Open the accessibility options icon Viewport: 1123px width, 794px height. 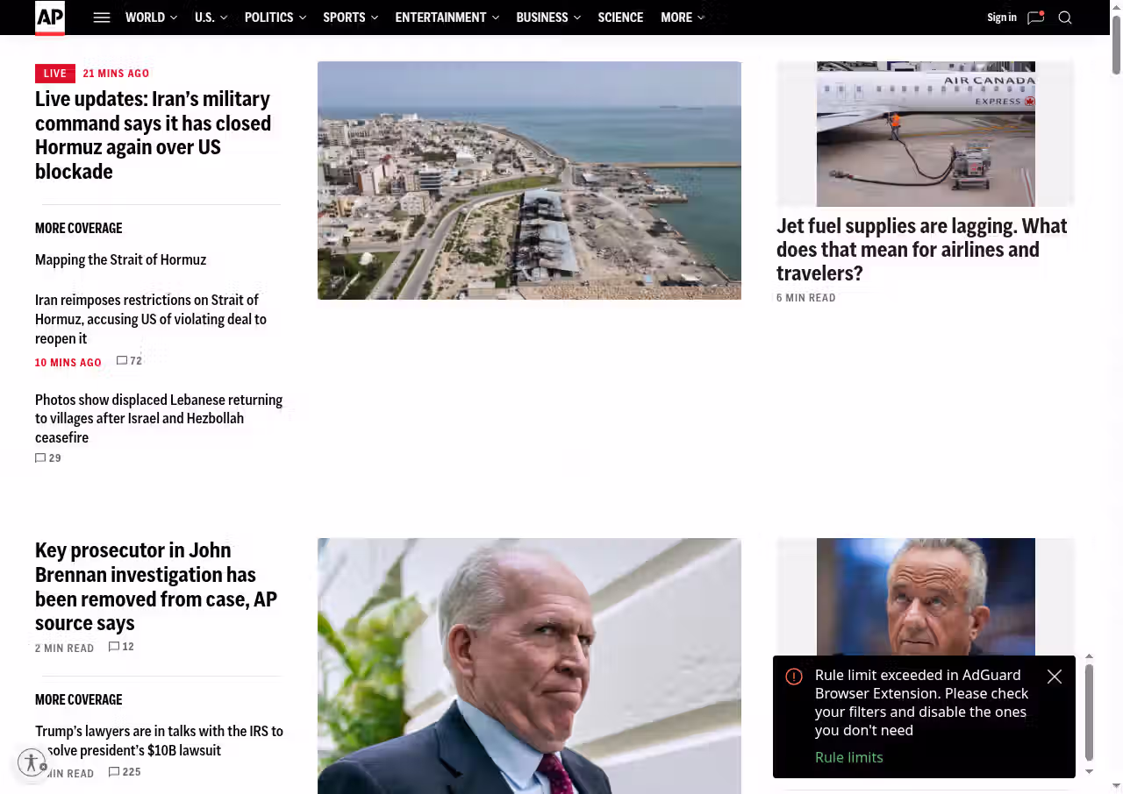click(x=32, y=762)
